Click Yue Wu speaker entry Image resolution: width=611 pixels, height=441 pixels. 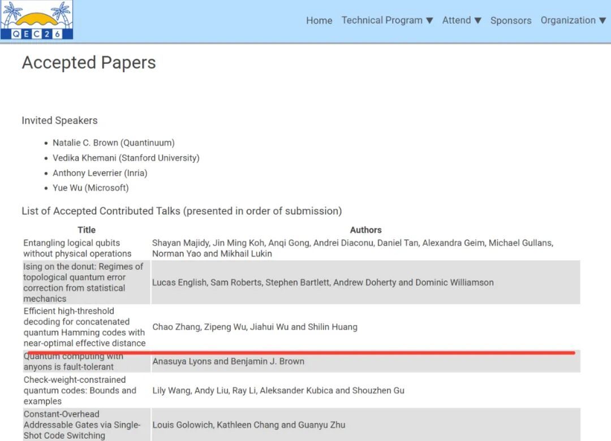click(x=91, y=188)
